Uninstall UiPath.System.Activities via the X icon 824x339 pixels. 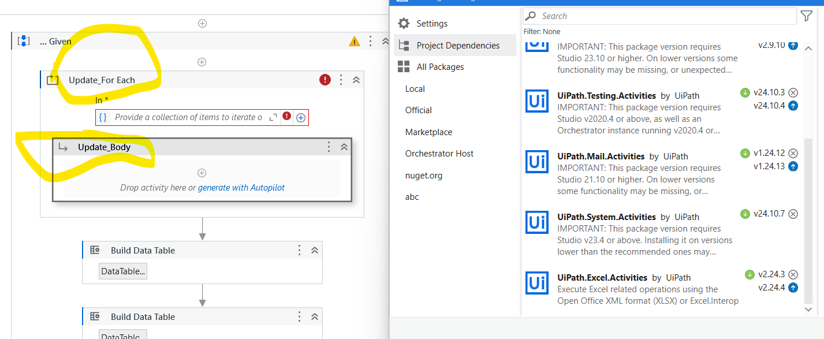tap(793, 213)
